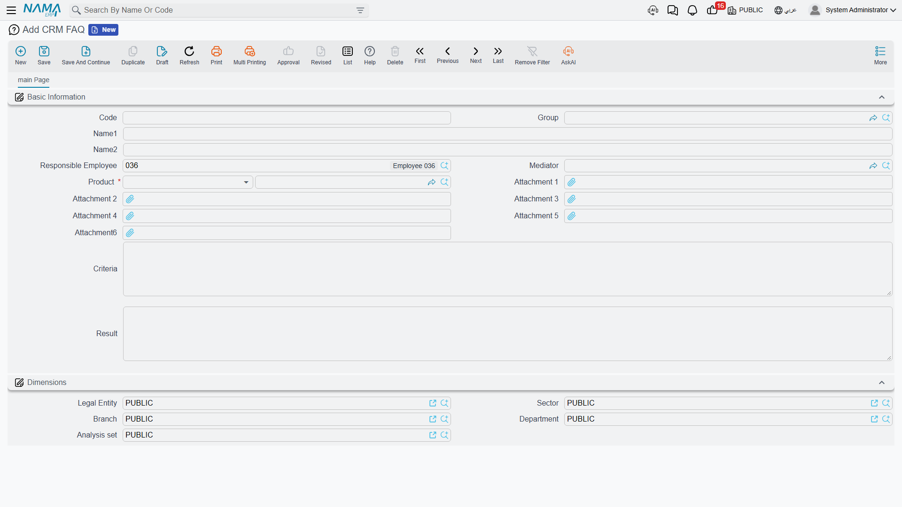Click the Result text area
Screen dimensions: 902x507
(x=507, y=334)
